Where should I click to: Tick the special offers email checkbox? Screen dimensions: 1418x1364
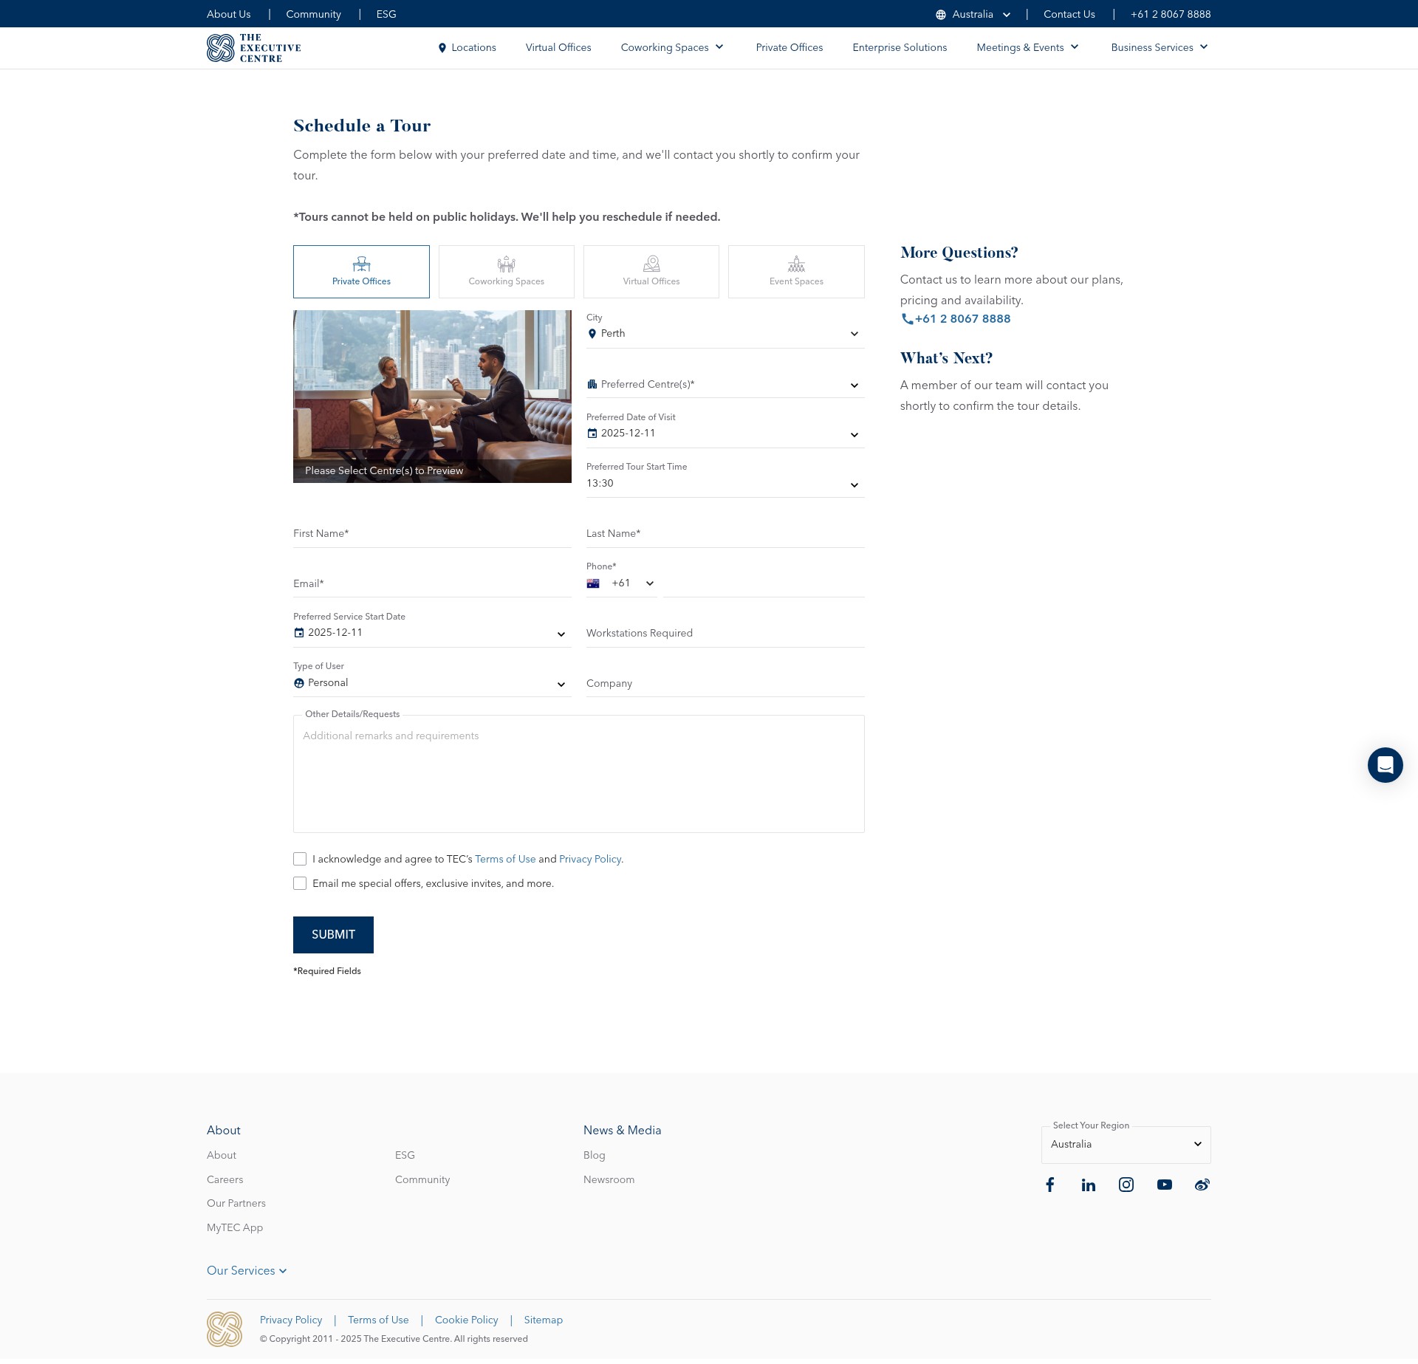300,884
